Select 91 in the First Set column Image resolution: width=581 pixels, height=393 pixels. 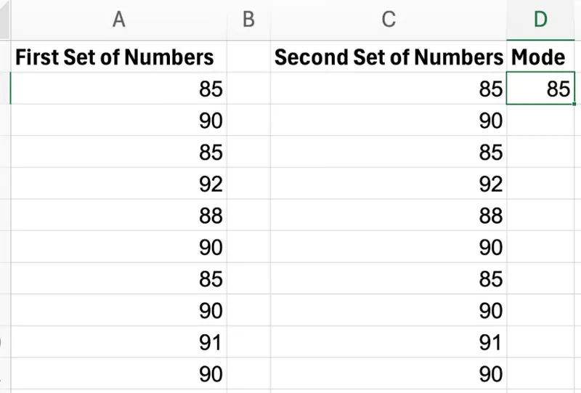click(x=118, y=342)
